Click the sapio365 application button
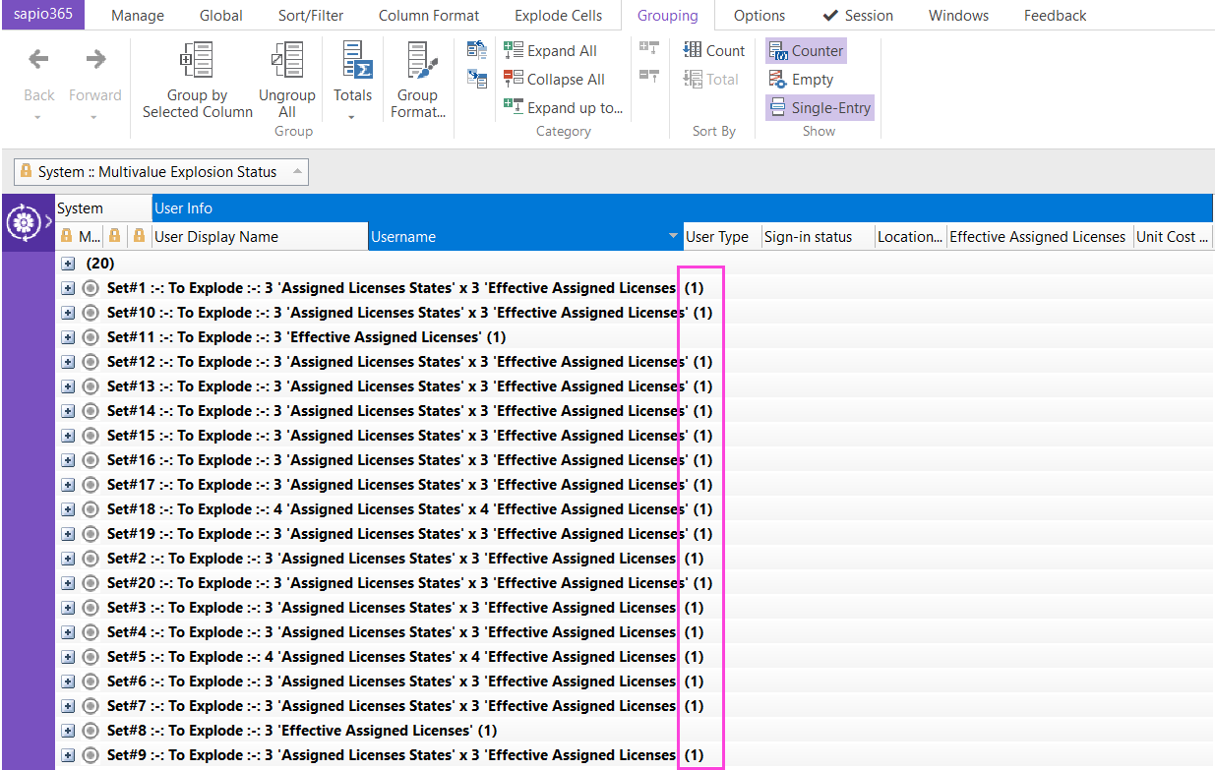1215x770 pixels. [x=42, y=16]
